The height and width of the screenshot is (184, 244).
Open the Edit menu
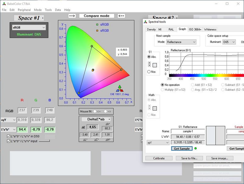pos(12,10)
